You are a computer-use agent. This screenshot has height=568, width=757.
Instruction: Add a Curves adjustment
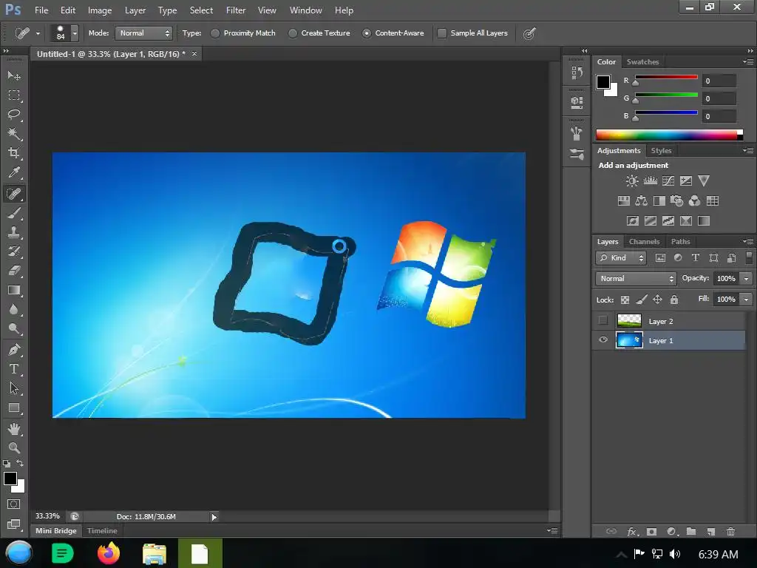click(x=668, y=181)
